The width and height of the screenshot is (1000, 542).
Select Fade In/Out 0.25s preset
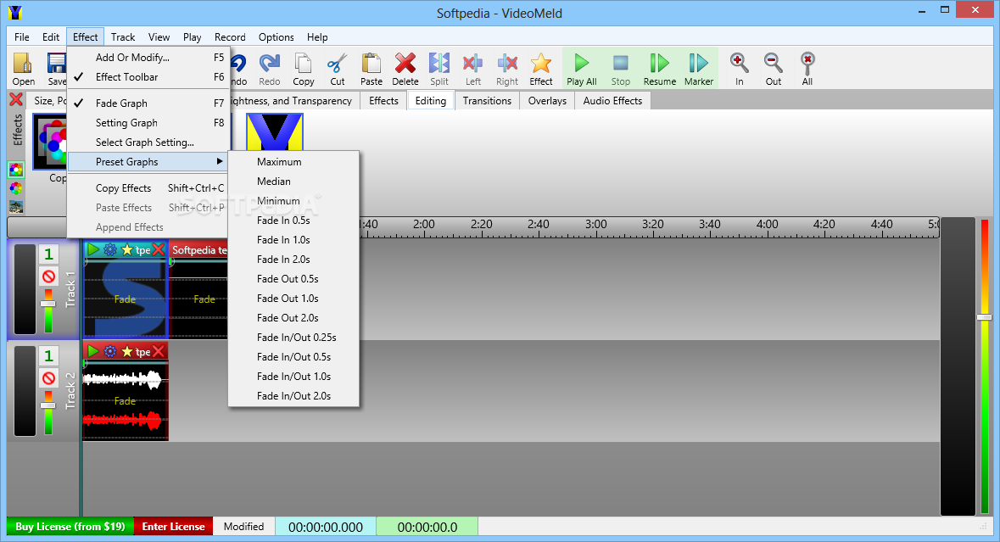294,338
